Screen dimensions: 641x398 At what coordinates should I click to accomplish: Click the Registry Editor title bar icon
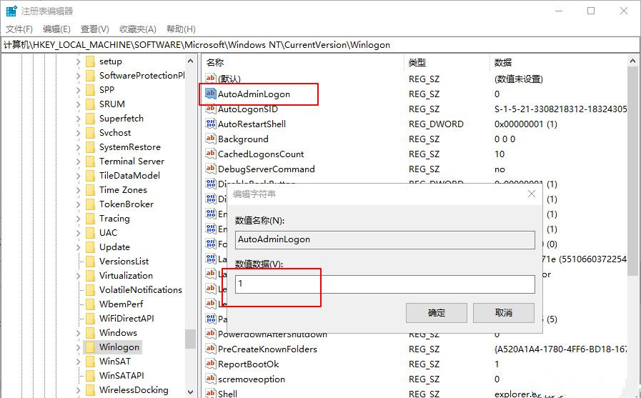point(11,11)
